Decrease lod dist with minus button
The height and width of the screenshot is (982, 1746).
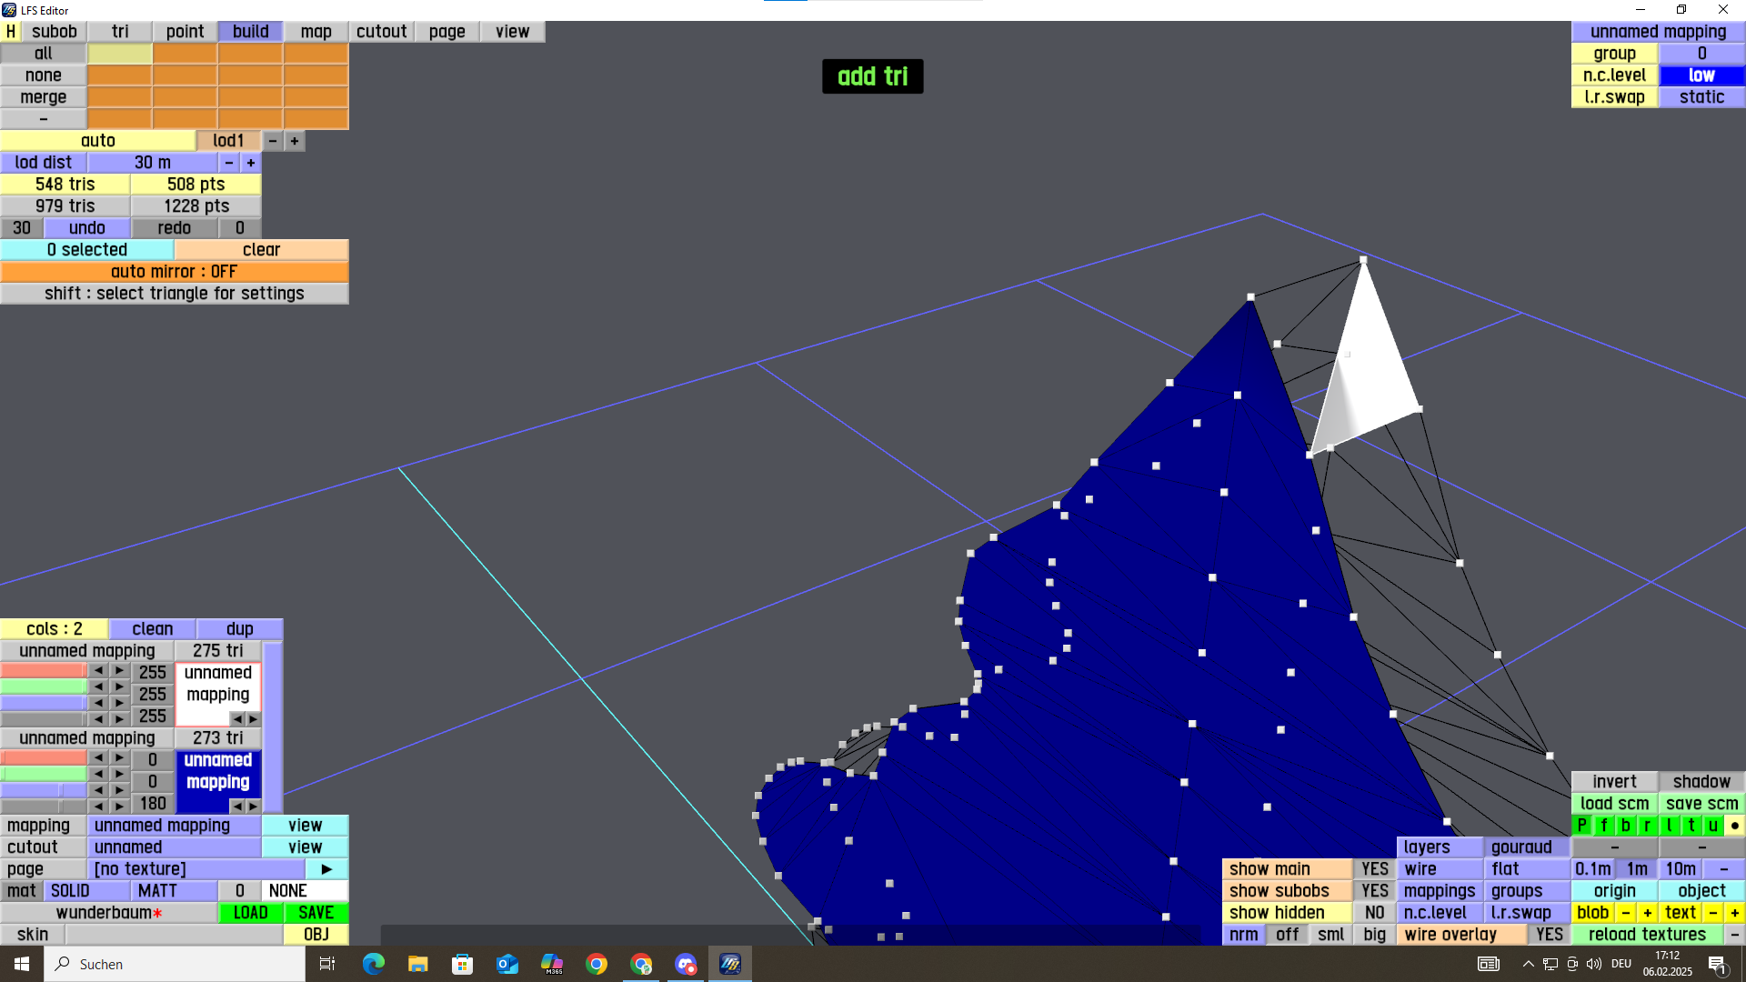tap(229, 163)
